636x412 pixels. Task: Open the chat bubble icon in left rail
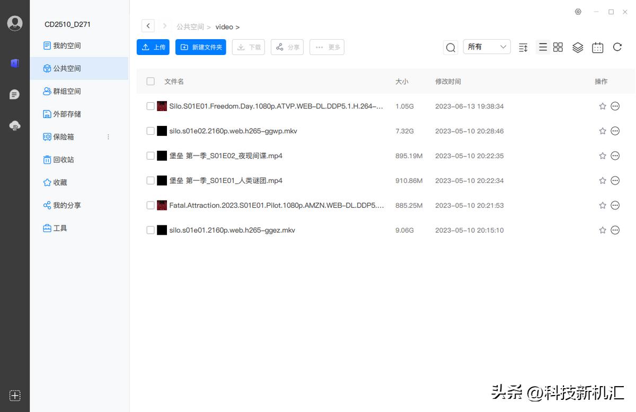[14, 94]
